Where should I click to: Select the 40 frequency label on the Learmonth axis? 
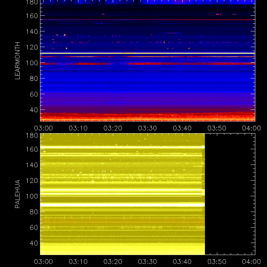click(x=34, y=110)
